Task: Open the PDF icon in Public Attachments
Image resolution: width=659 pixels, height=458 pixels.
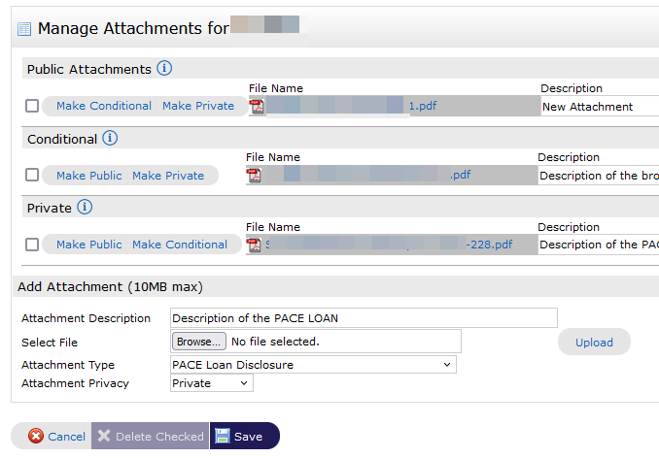Action: point(257,106)
